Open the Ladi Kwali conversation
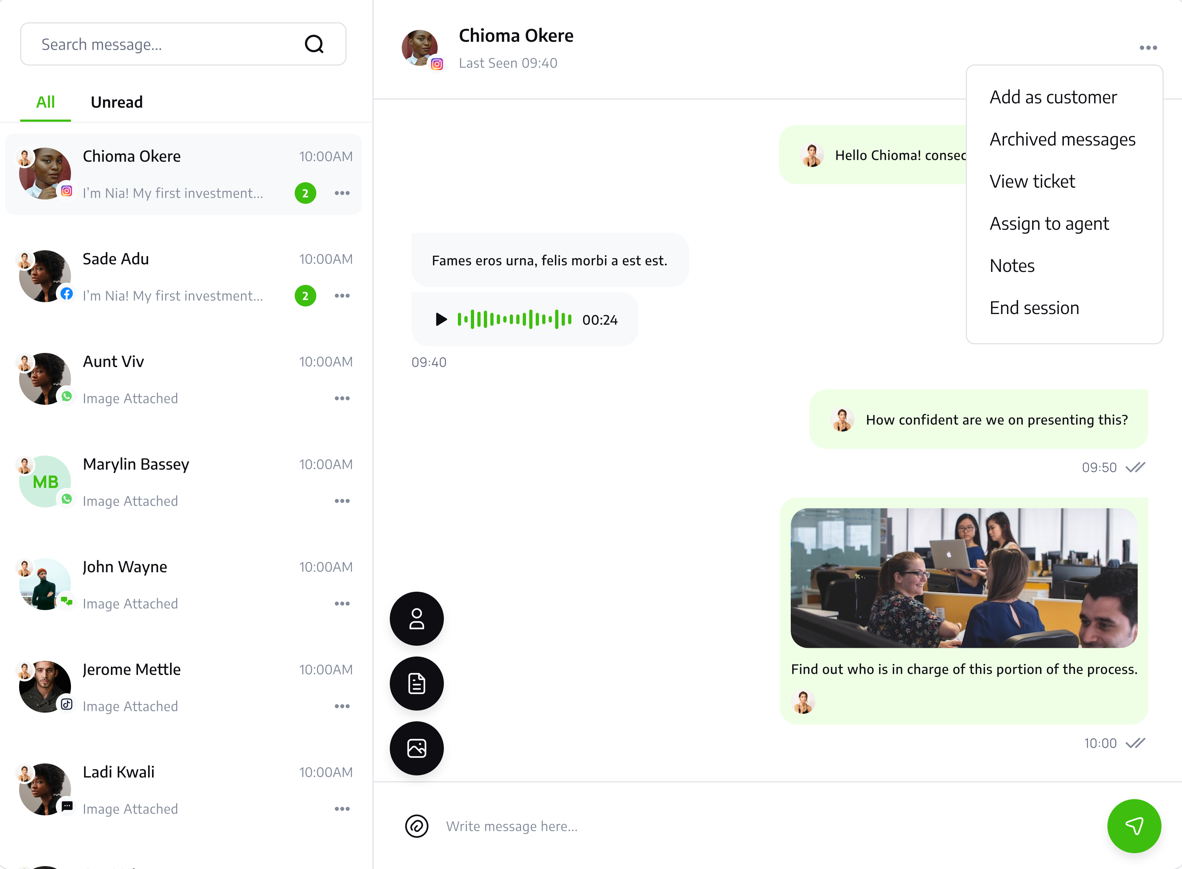 (183, 789)
